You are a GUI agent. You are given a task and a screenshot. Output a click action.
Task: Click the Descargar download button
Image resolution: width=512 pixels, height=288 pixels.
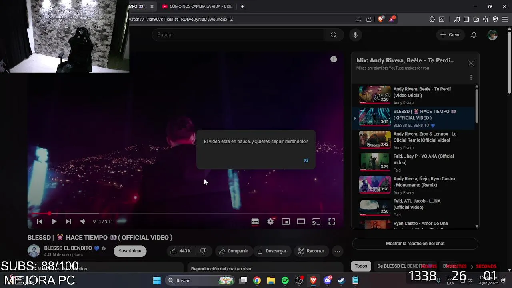click(272, 251)
